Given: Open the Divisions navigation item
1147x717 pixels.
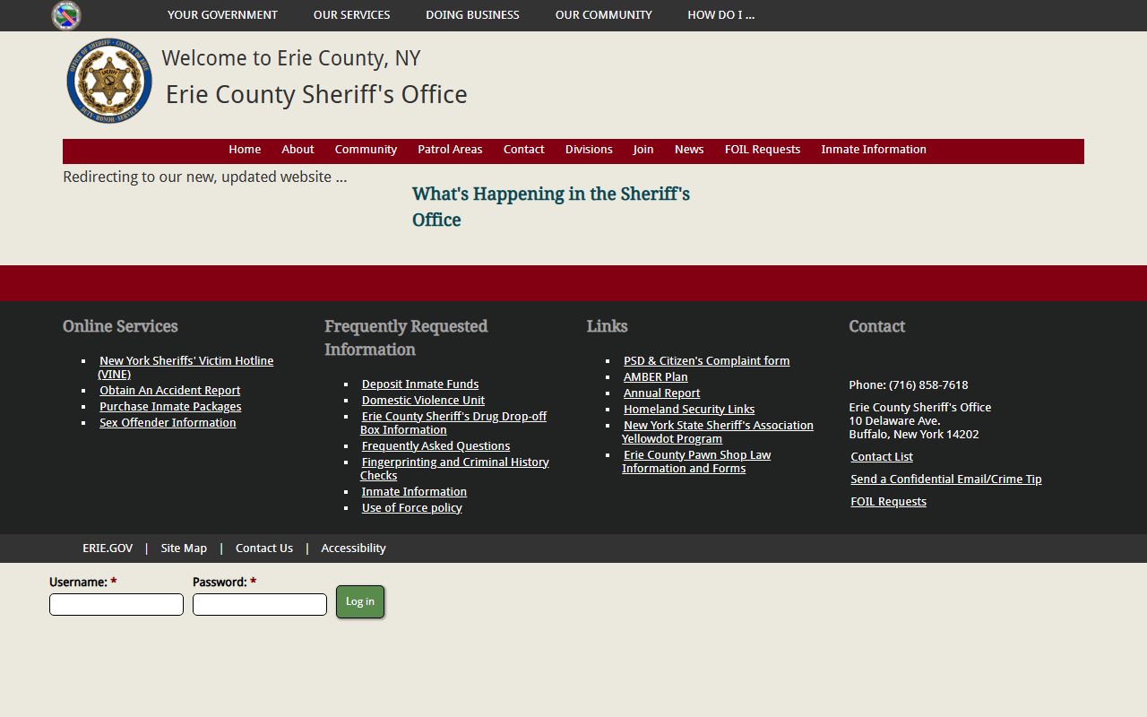Looking at the screenshot, I should (589, 150).
